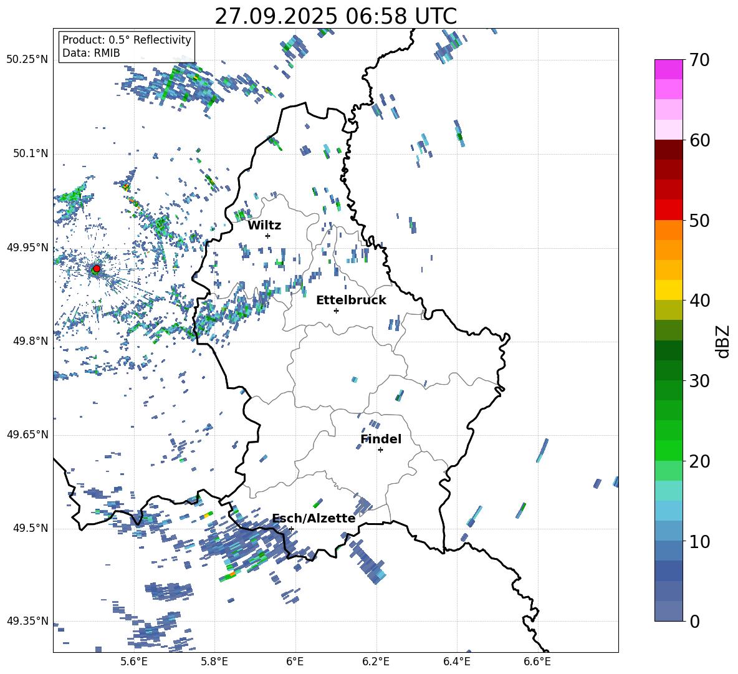Click the 50.25°N latitude label
738x674 pixels.
[27, 60]
